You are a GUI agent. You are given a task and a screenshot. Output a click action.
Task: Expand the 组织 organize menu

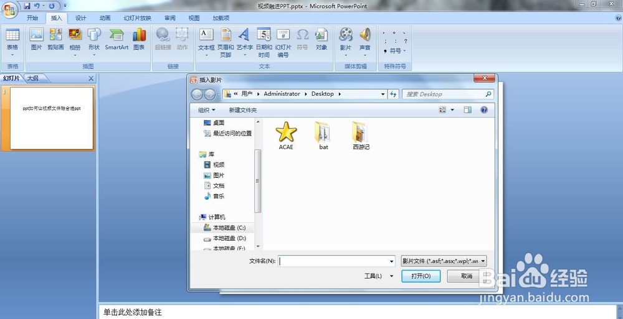coord(207,110)
